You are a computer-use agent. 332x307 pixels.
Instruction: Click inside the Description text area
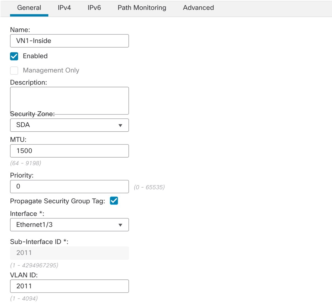69,101
